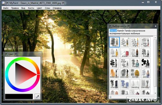This screenshot has width=162, height=105.
Task: Select the blending brush
Action: (135, 84)
